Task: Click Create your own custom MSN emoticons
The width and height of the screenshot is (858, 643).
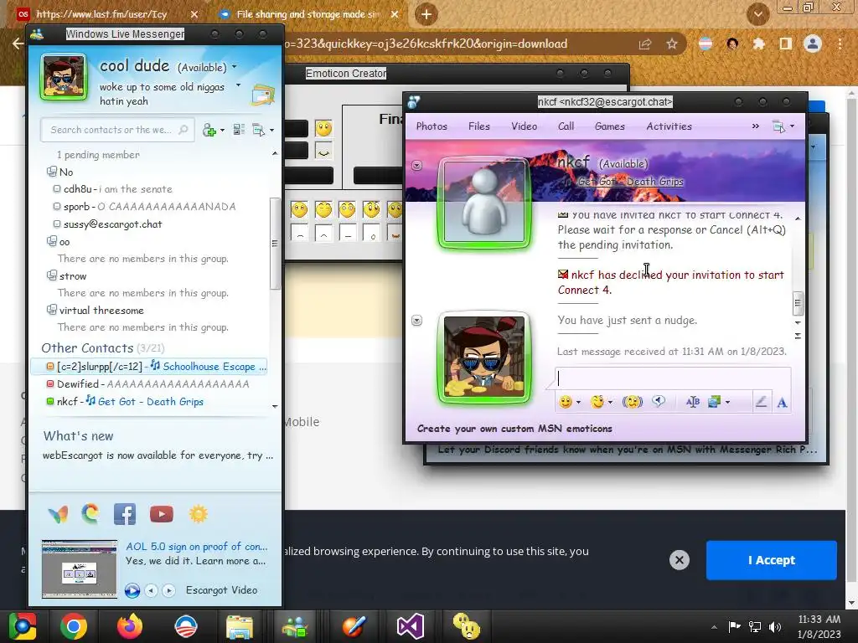Action: point(514,429)
